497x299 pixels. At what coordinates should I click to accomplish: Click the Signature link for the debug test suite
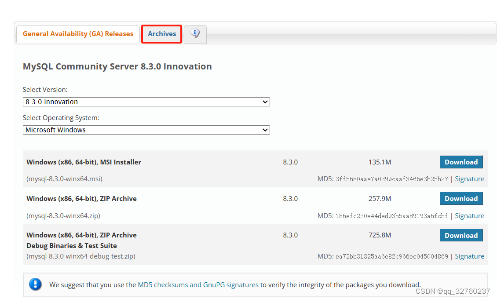(469, 256)
